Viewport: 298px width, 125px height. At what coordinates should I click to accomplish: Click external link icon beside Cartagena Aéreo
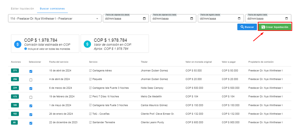[x=91, y=71]
